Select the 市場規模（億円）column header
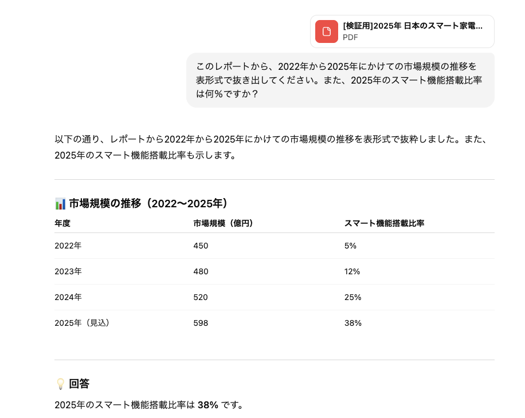This screenshot has height=418, width=525. (222, 223)
